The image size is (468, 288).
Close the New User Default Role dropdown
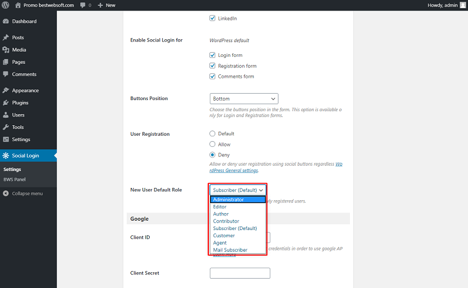tap(238, 190)
